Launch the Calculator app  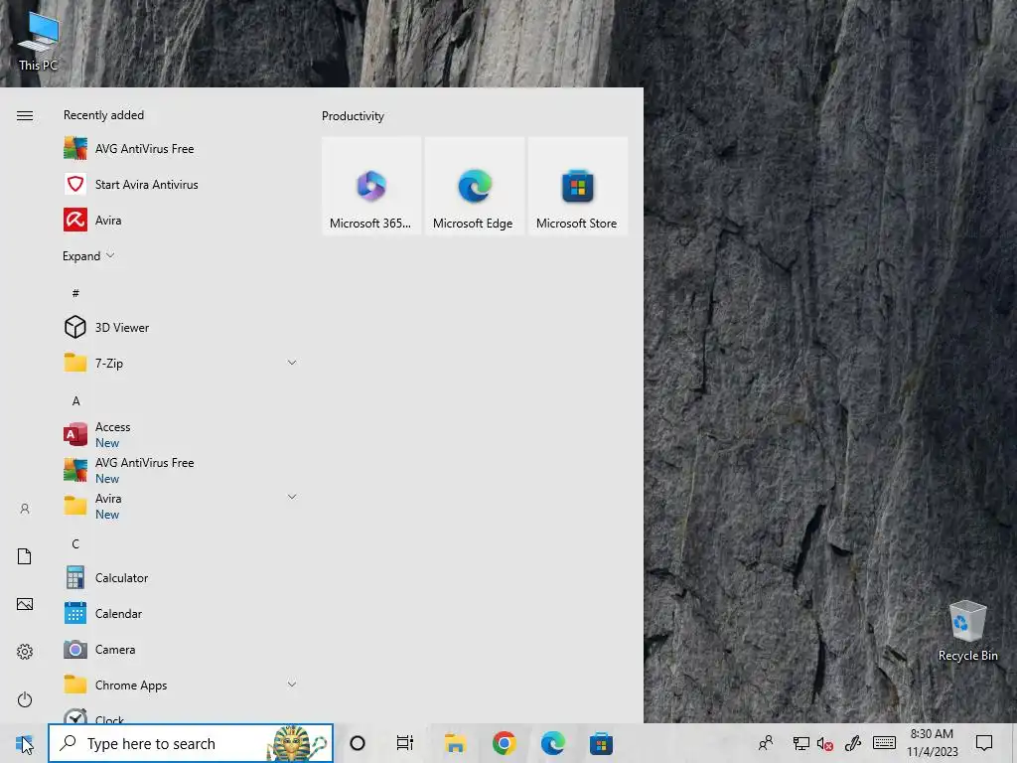[179, 577]
